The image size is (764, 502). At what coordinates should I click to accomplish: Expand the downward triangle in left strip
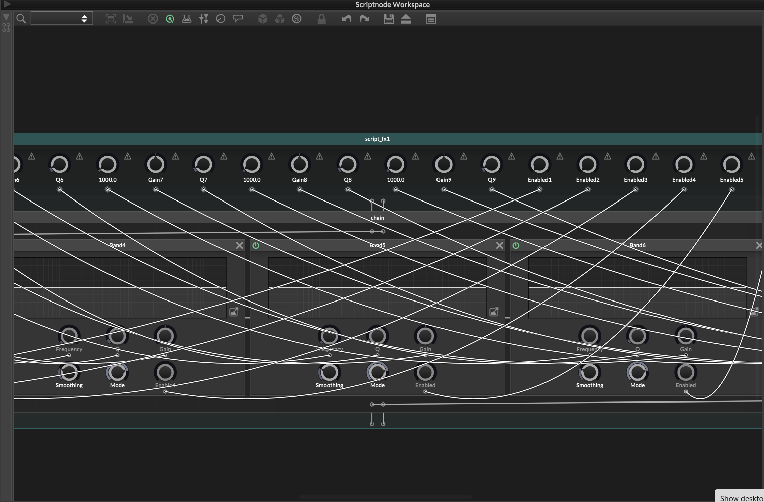point(6,17)
